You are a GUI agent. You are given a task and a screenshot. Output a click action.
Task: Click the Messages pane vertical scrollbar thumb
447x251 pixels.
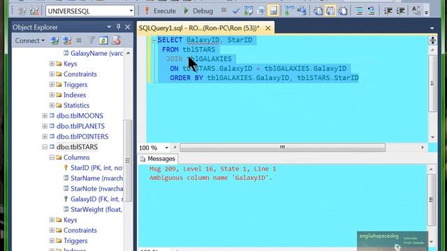coord(432,200)
